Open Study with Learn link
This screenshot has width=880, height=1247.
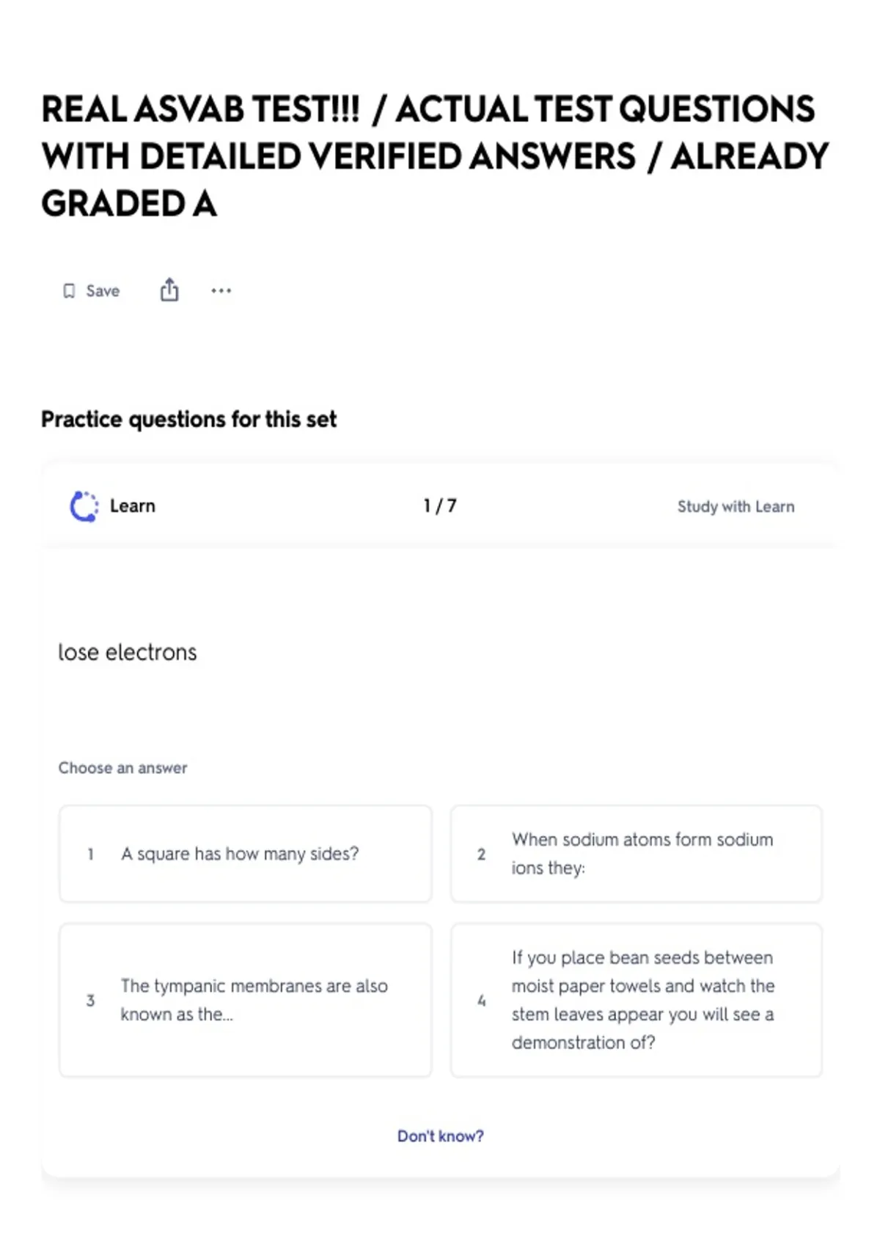click(x=736, y=507)
